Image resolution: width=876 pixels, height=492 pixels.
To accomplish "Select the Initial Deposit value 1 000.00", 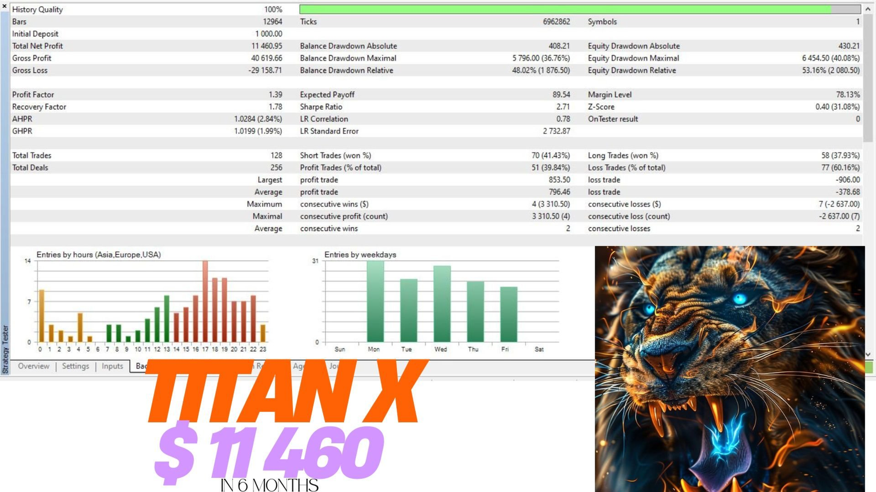I will coord(269,34).
